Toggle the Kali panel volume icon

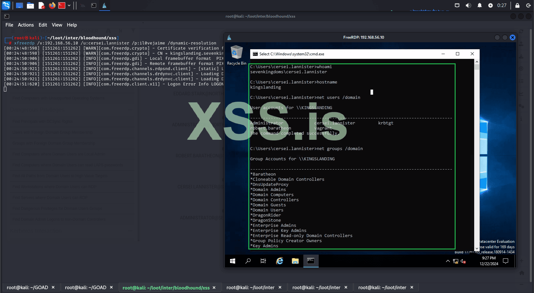[x=468, y=5]
